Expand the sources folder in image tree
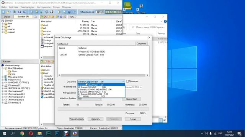This screenshot has height=137, width=245. (3, 29)
